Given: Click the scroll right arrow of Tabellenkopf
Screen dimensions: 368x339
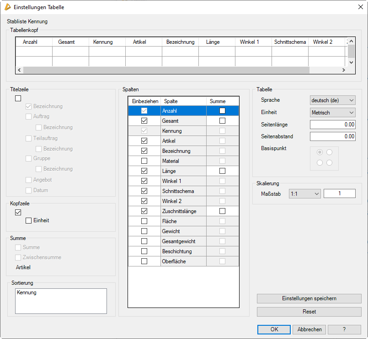Looking at the screenshot, I should [x=343, y=70].
